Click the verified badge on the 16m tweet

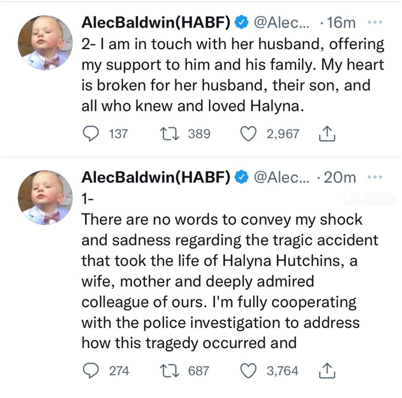(x=242, y=22)
